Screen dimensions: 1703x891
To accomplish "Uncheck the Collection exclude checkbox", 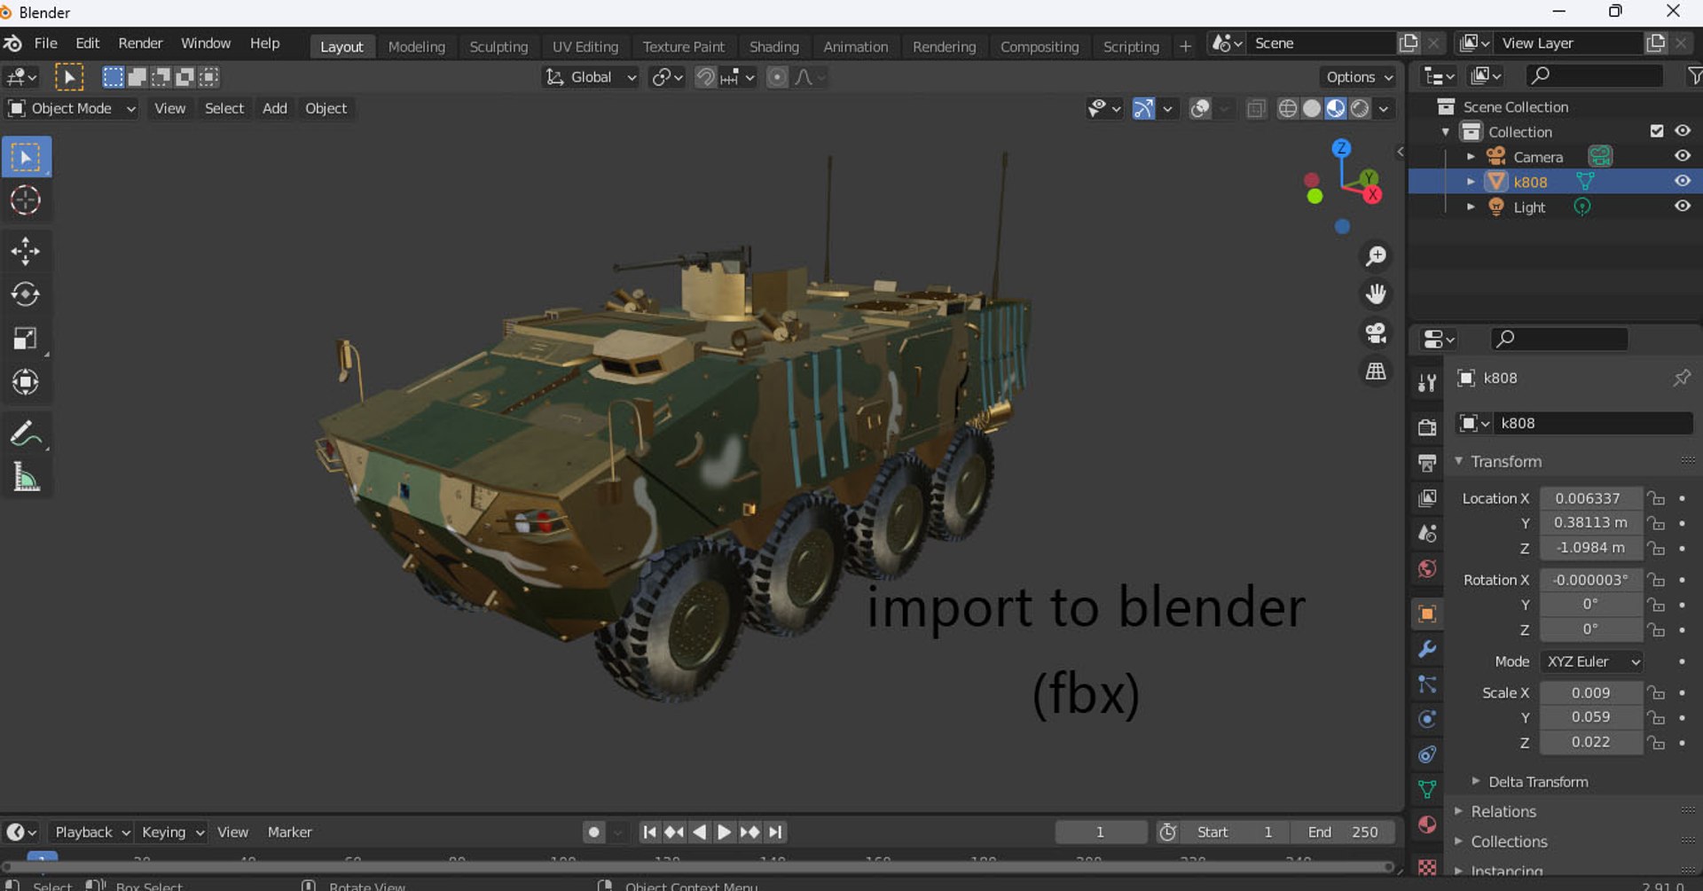I will click(x=1657, y=131).
